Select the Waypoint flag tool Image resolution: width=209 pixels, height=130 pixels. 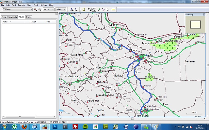(99, 9)
